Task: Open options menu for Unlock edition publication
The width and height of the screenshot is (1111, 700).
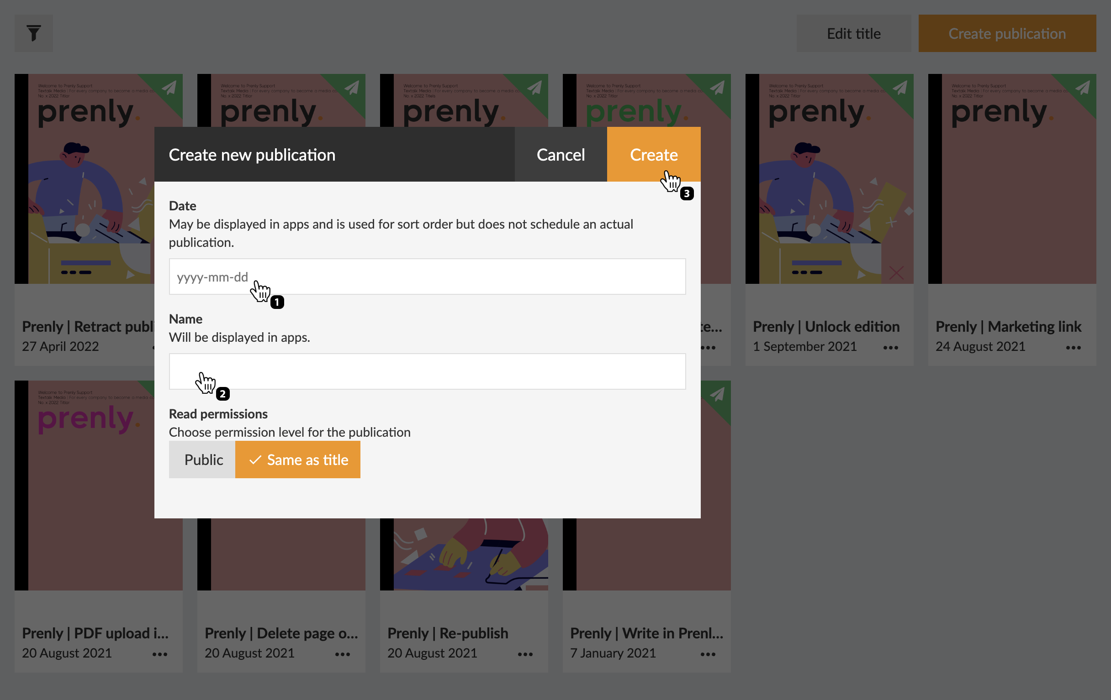Action: pos(890,348)
